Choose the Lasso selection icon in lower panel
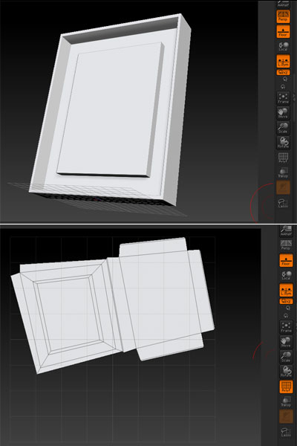Viewport: 297px width, 446px height. click(286, 432)
